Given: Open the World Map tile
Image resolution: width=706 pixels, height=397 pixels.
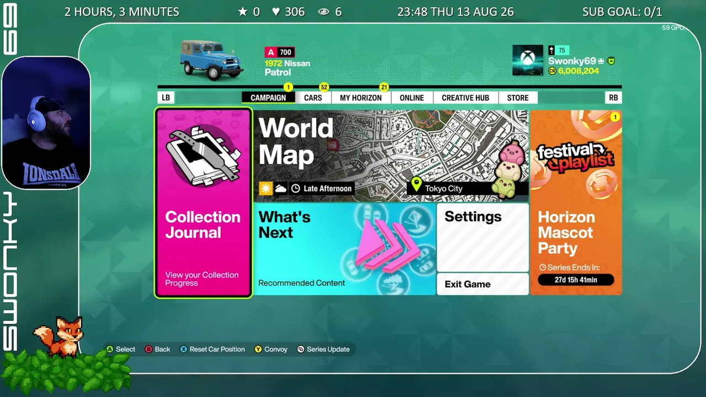Looking at the screenshot, I should (x=391, y=155).
